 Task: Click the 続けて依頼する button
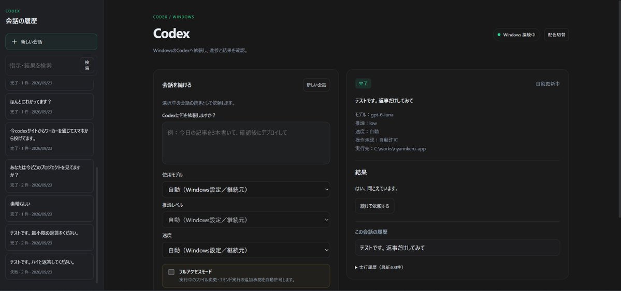click(x=374, y=206)
